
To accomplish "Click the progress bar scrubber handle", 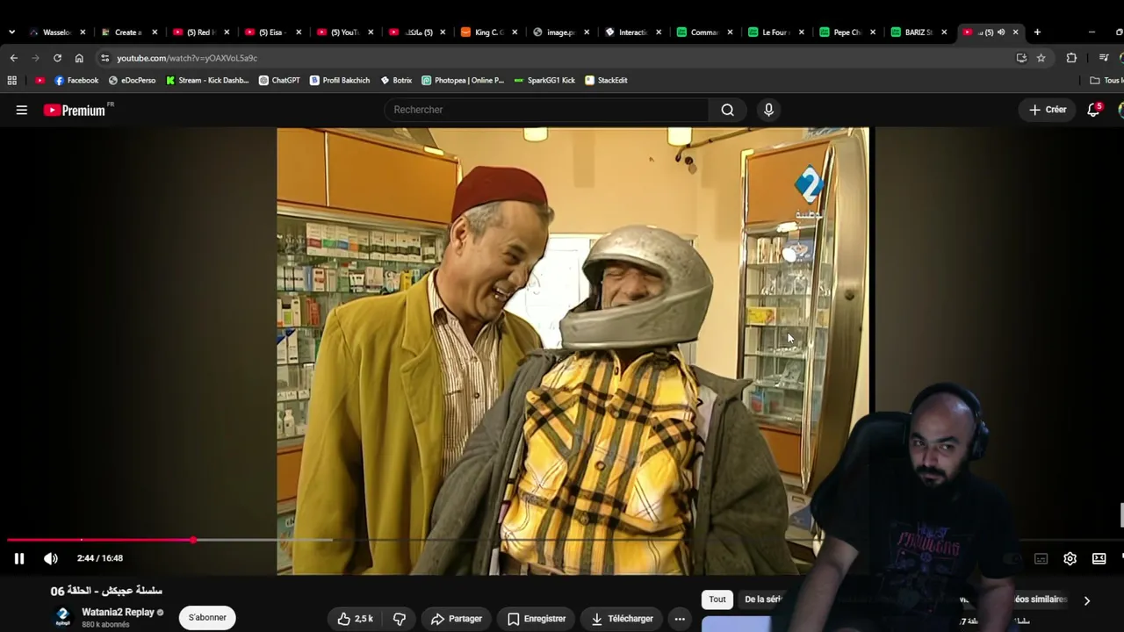I will click(193, 540).
